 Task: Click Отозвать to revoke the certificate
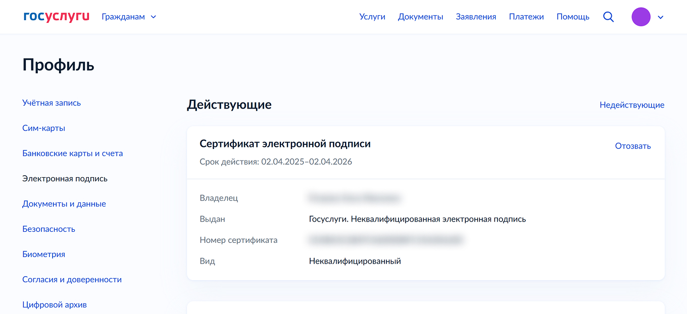click(x=632, y=145)
